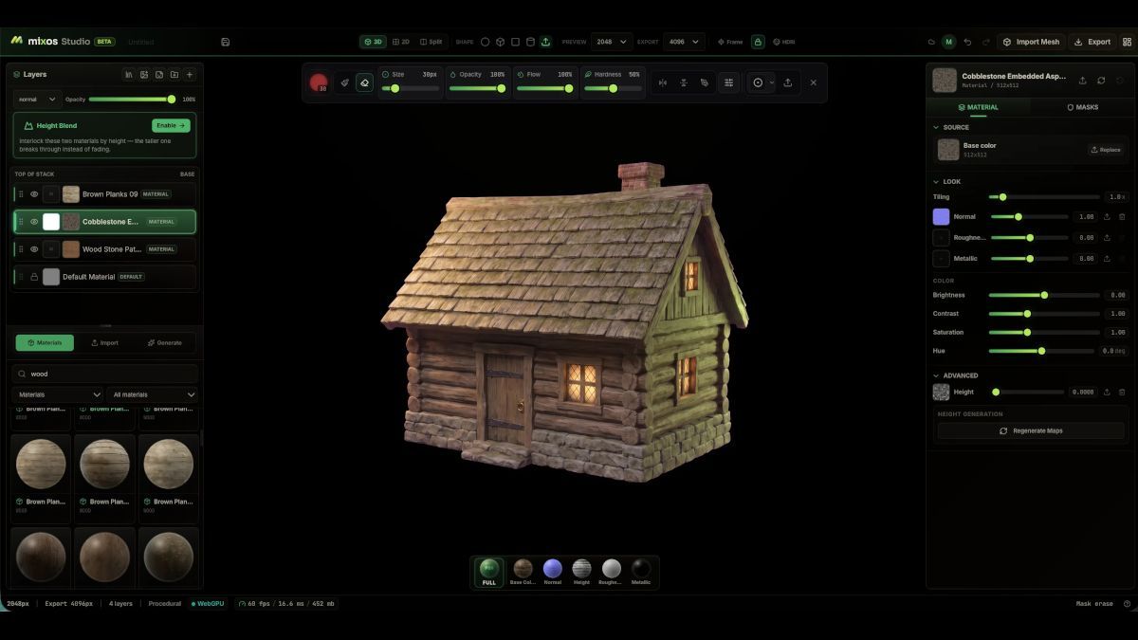The image size is (1138, 640).
Task: Switch to Split view mode
Action: coord(431,42)
